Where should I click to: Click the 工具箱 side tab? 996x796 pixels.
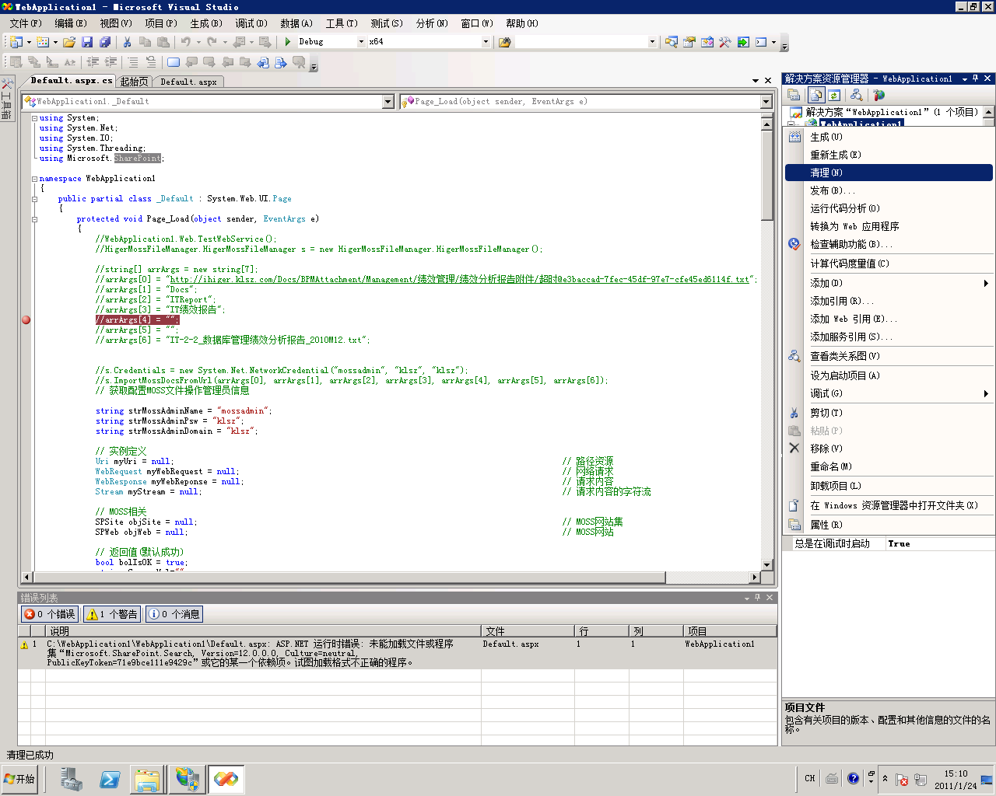point(6,99)
